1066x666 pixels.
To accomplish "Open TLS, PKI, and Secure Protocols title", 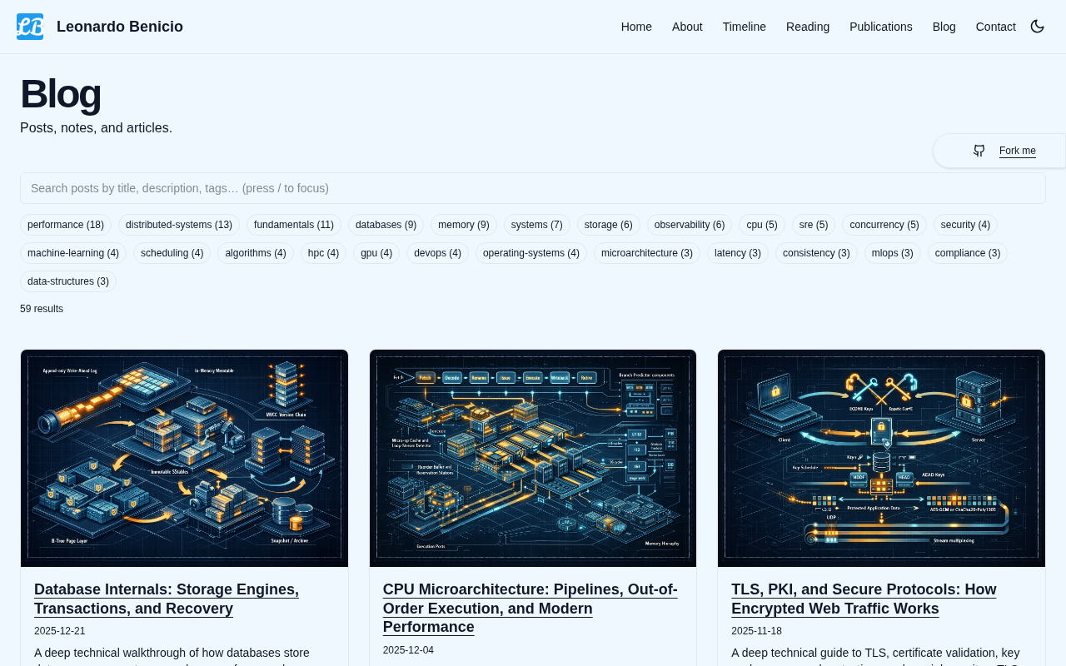I will (x=864, y=599).
